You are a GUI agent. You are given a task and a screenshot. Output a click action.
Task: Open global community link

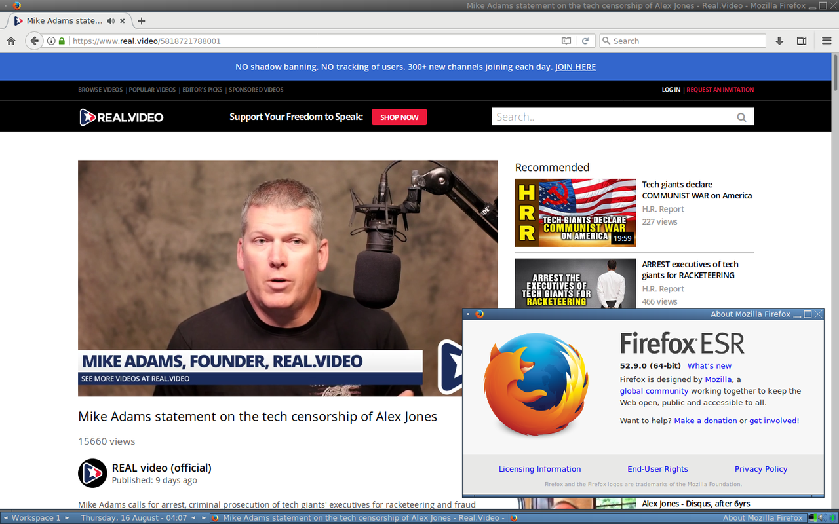(x=654, y=391)
